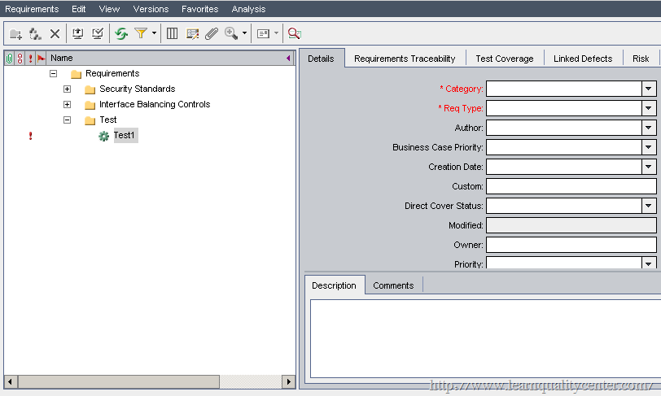Click the yellow funnel Filter icon
661x396 pixels.
point(141,33)
